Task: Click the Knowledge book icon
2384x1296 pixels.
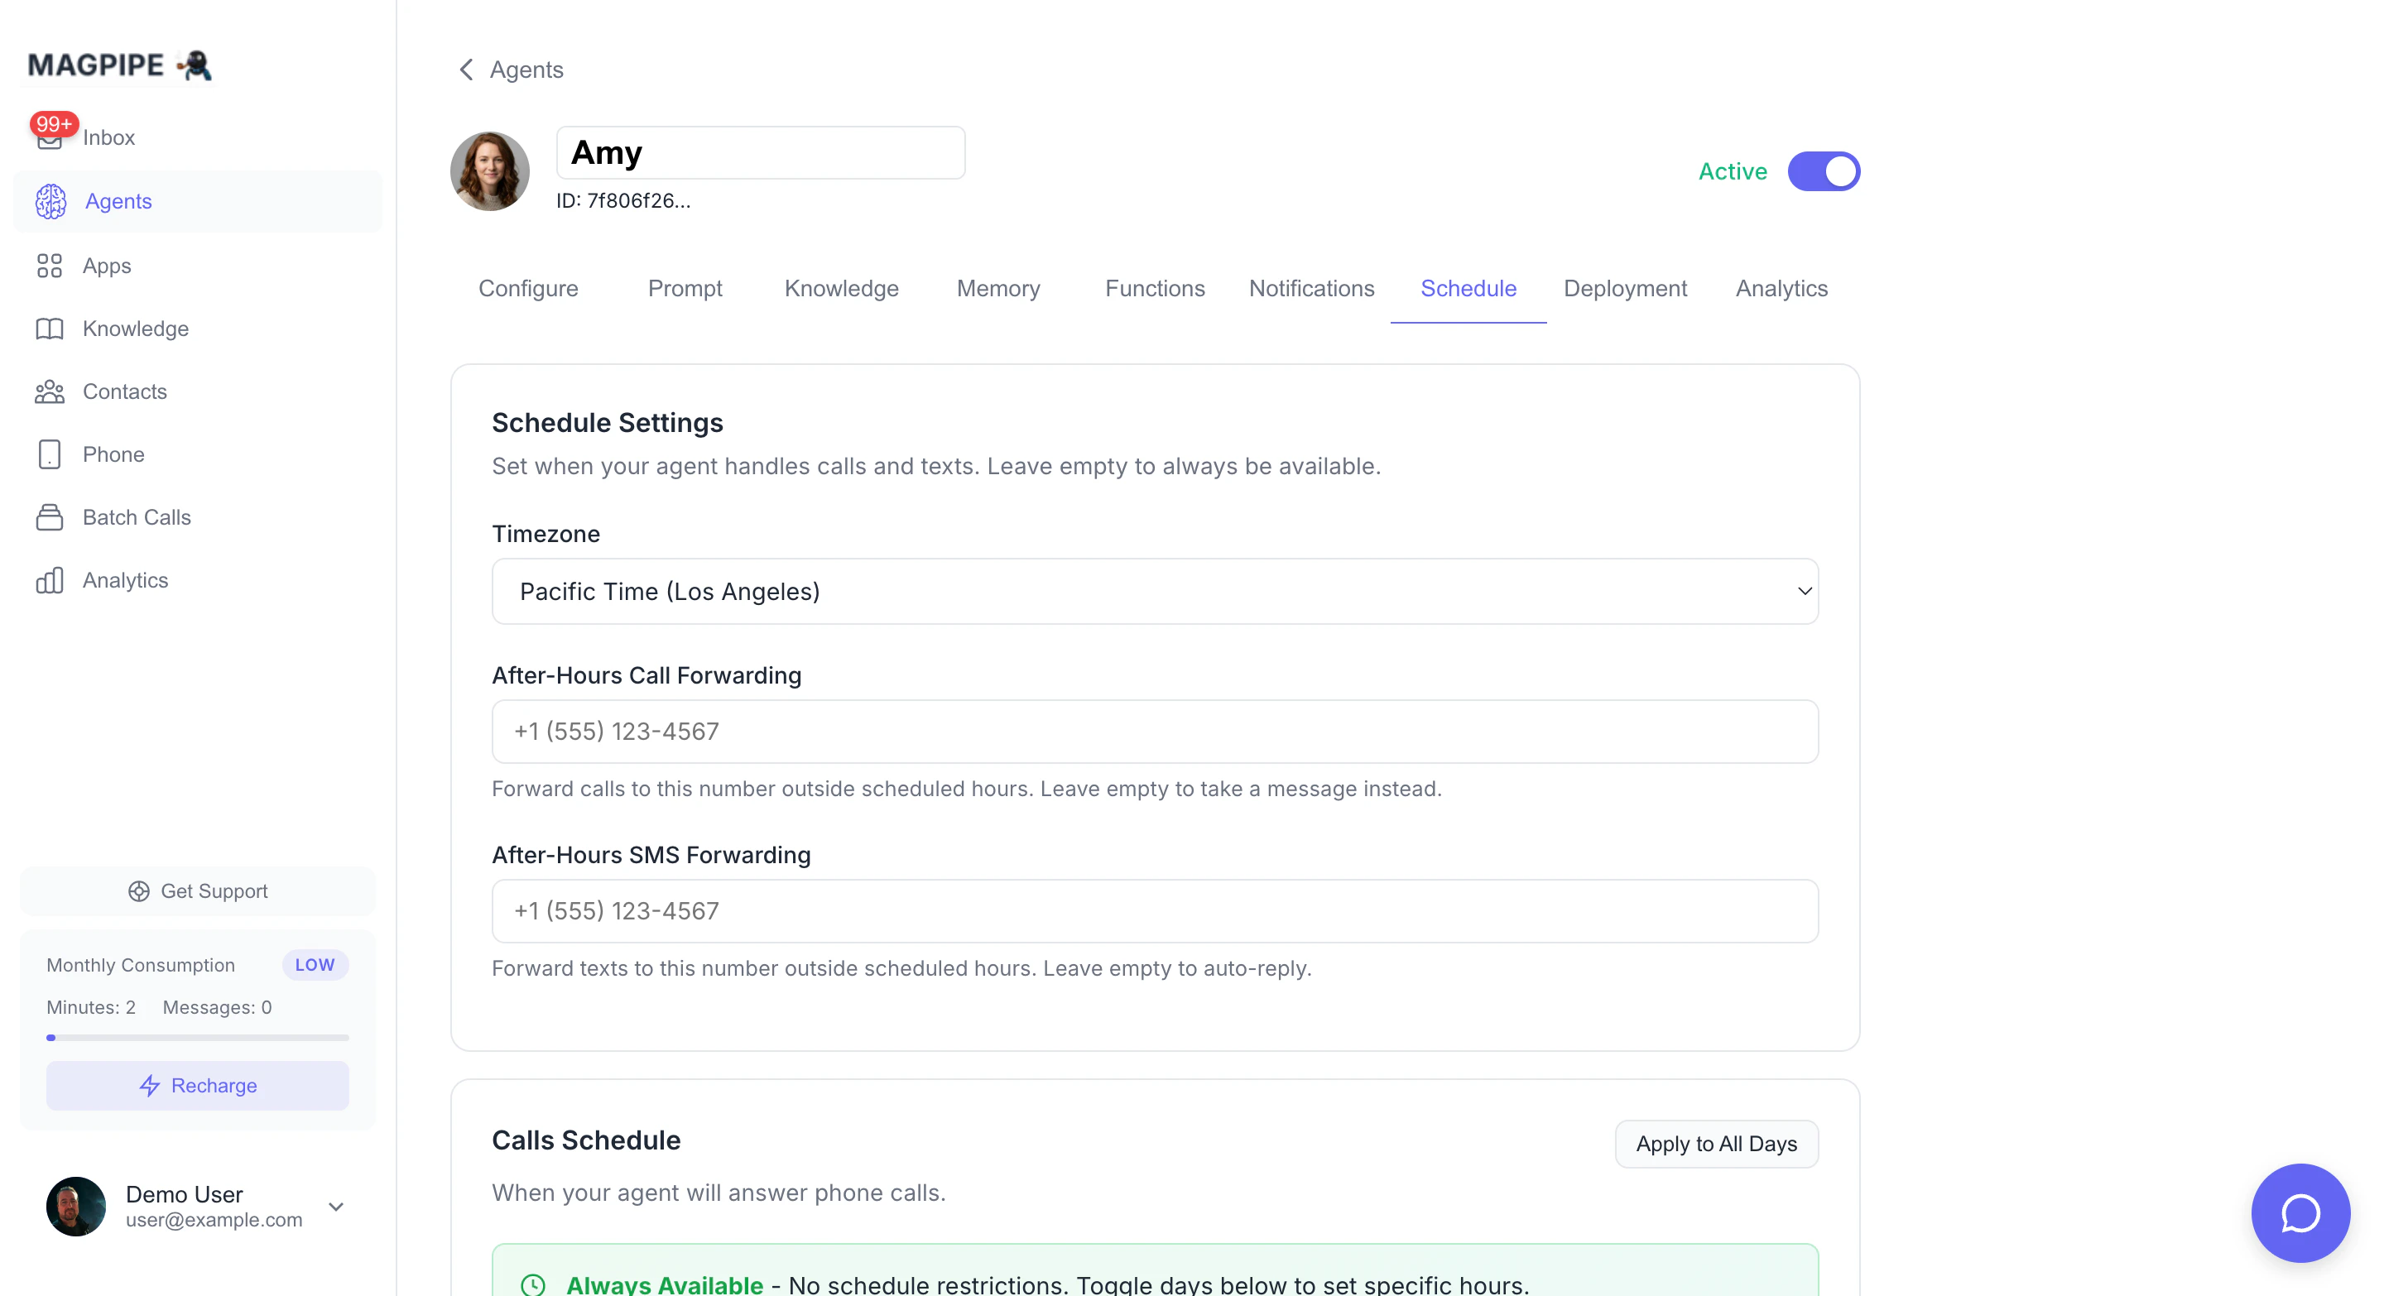Action: click(49, 329)
